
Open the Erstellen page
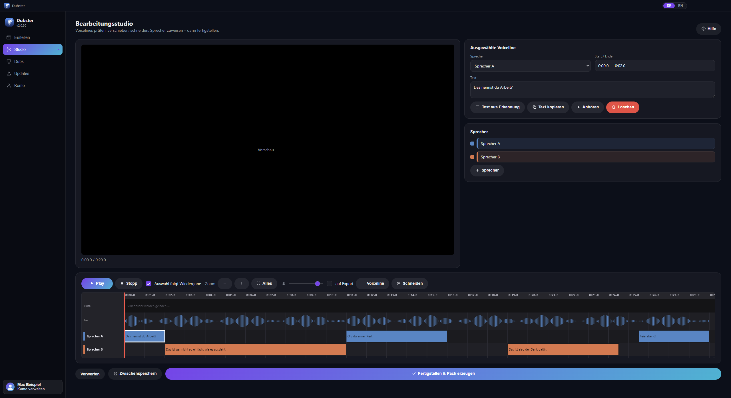pos(33,37)
